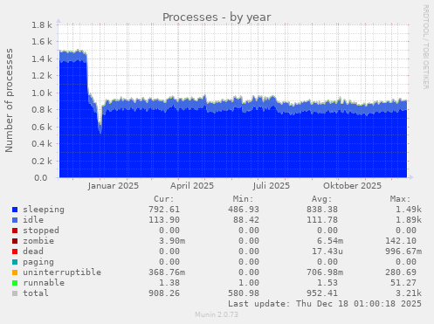434x324 pixels.
Task: Click the idle minimum value 88.42
Action: 246,220
